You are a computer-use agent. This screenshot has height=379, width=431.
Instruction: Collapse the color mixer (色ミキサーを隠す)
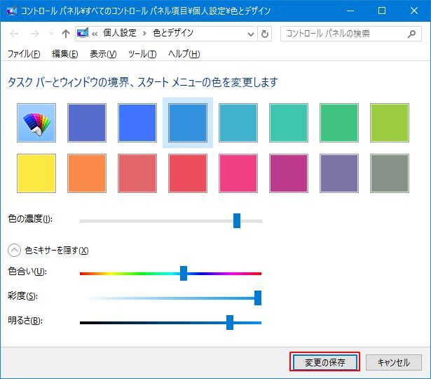pyautogui.click(x=14, y=250)
